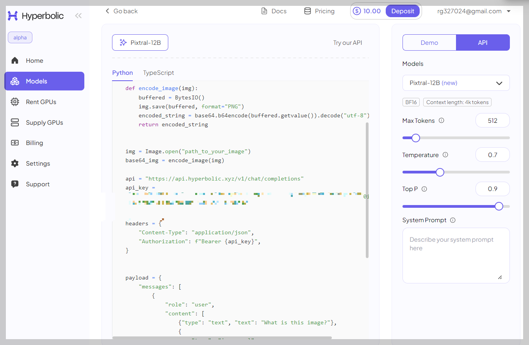This screenshot has height=345, width=529.
Task: Click the Support question-bubble icon
Action: [15, 184]
